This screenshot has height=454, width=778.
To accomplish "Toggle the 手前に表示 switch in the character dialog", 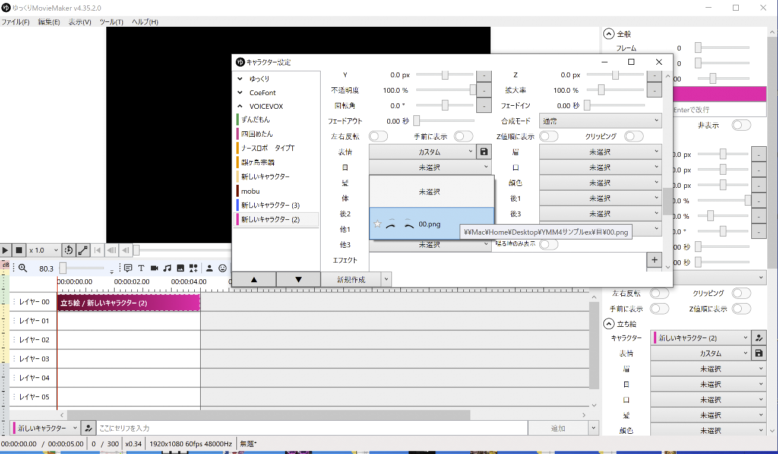I will pyautogui.click(x=463, y=137).
